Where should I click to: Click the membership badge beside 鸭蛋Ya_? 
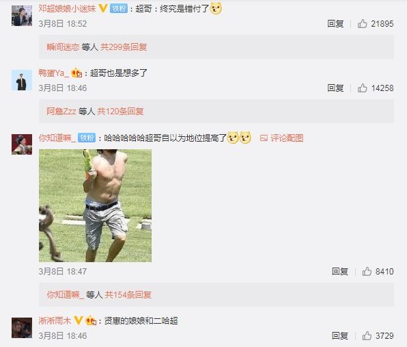click(76, 73)
